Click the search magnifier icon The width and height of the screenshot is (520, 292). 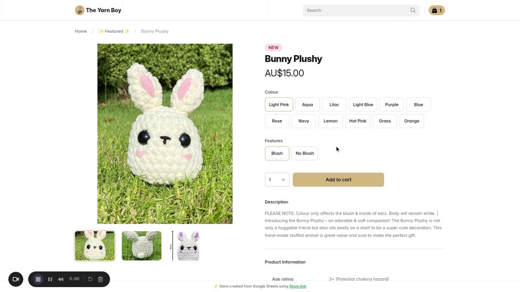tap(413, 10)
